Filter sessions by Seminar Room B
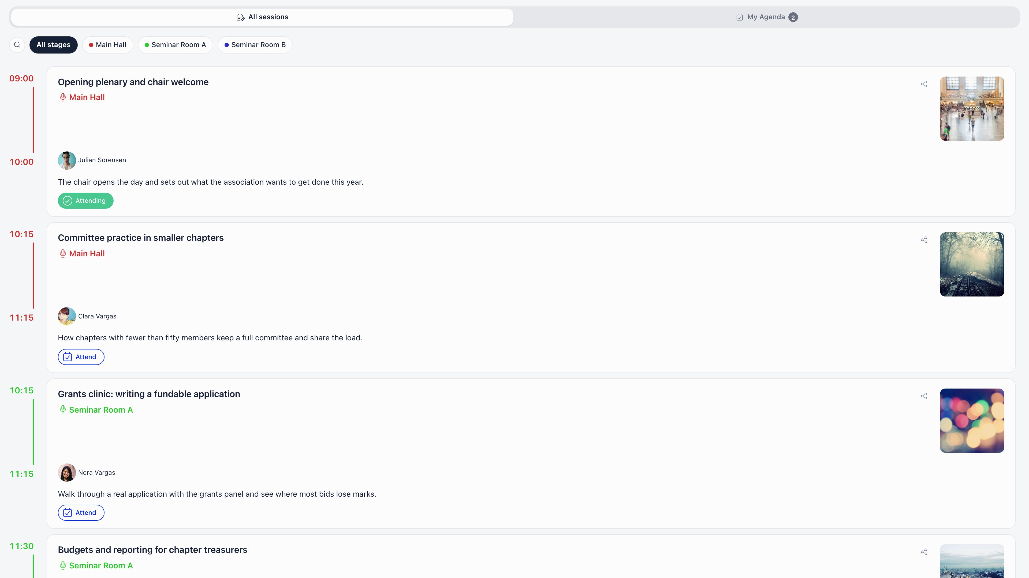Viewport: 1029px width, 578px height. [255, 45]
